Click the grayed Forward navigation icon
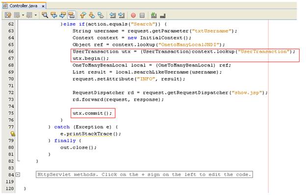The height and width of the screenshot is (195, 306). tap(29, 15)
